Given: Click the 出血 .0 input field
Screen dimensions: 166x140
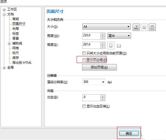Looking at the screenshot, I should [91, 98].
